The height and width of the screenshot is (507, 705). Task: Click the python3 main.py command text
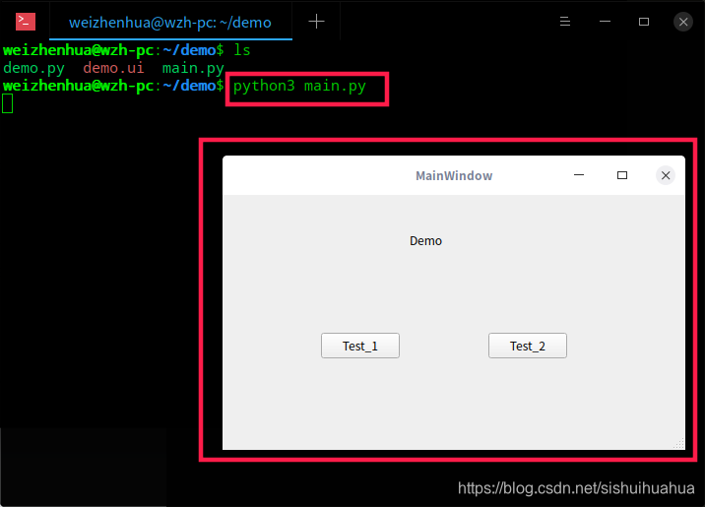(299, 87)
